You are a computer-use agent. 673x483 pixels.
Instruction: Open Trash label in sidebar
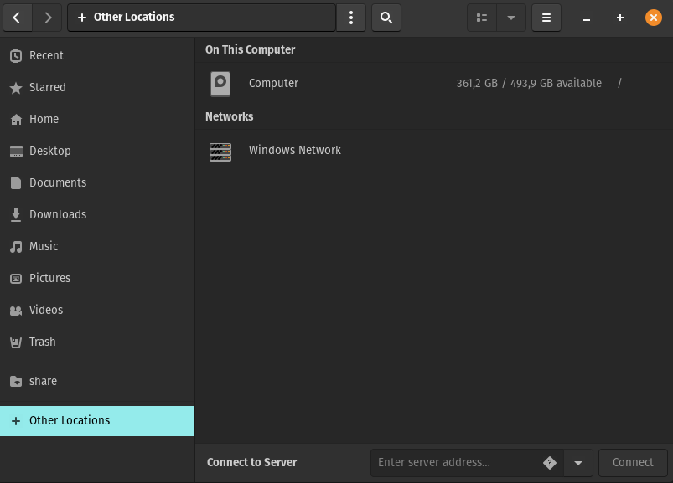(43, 342)
